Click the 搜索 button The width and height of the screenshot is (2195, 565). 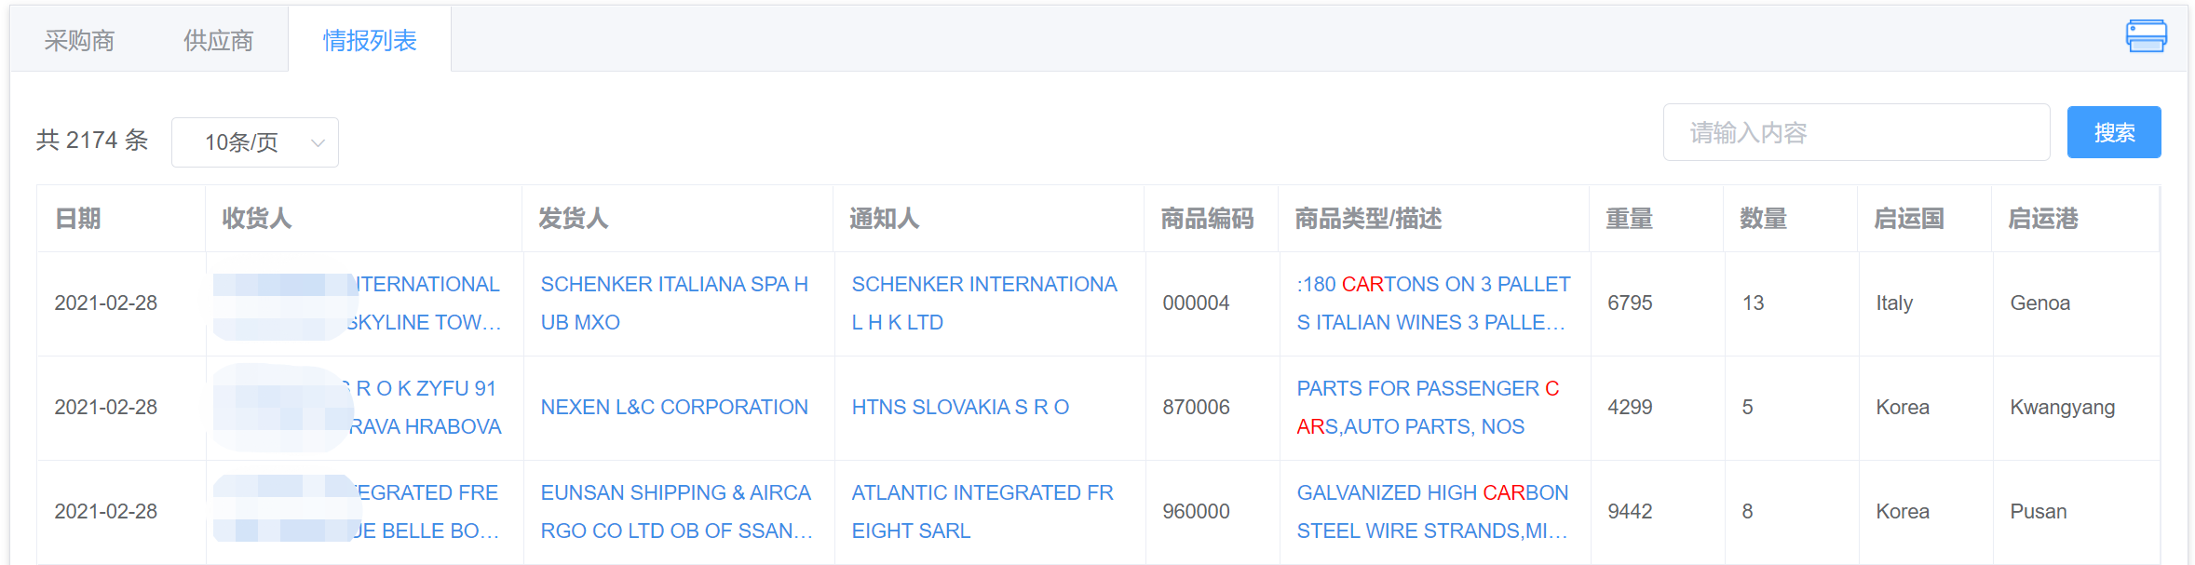2114,132
